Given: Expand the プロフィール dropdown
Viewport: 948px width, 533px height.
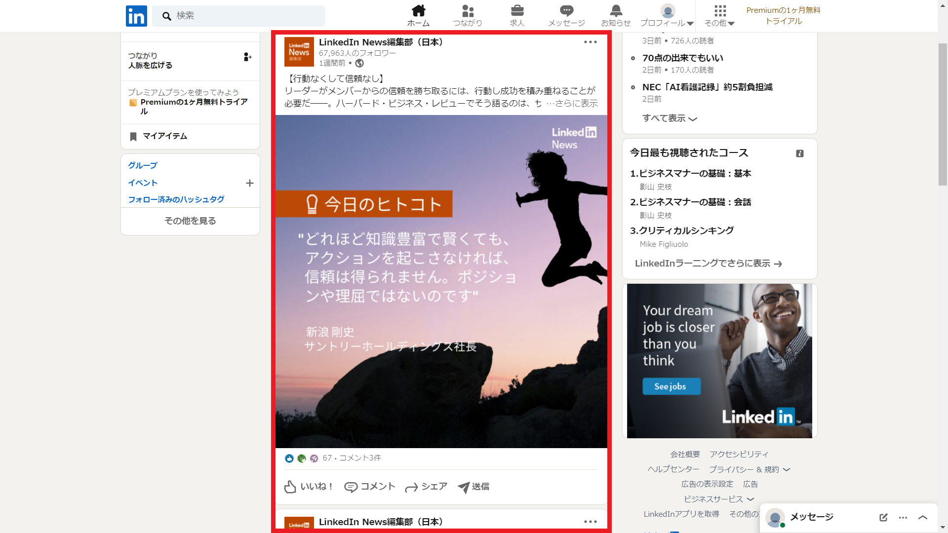Looking at the screenshot, I should click(x=667, y=16).
